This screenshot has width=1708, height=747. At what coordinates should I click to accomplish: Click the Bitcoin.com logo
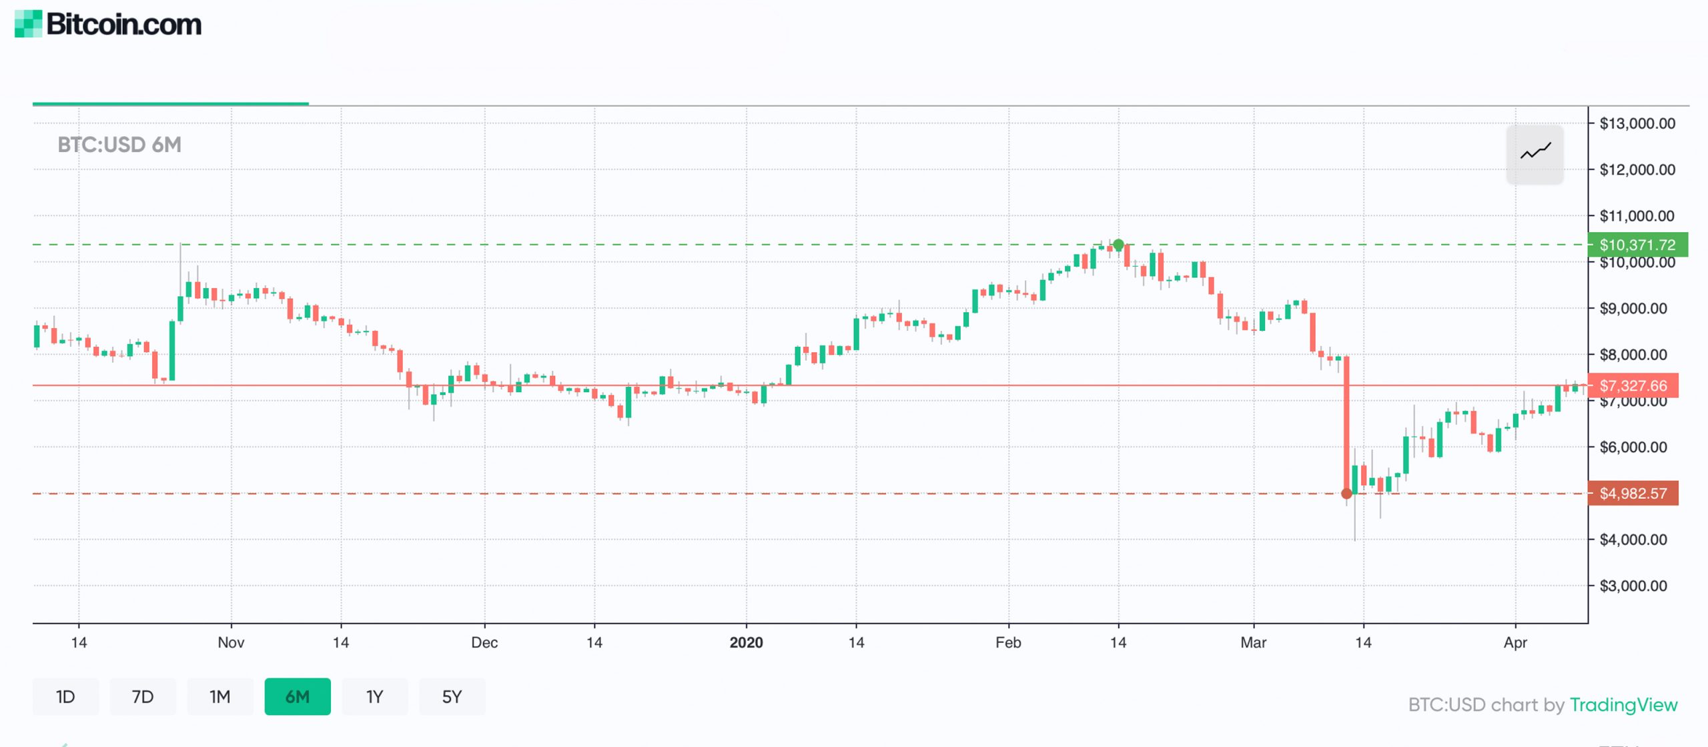click(108, 24)
